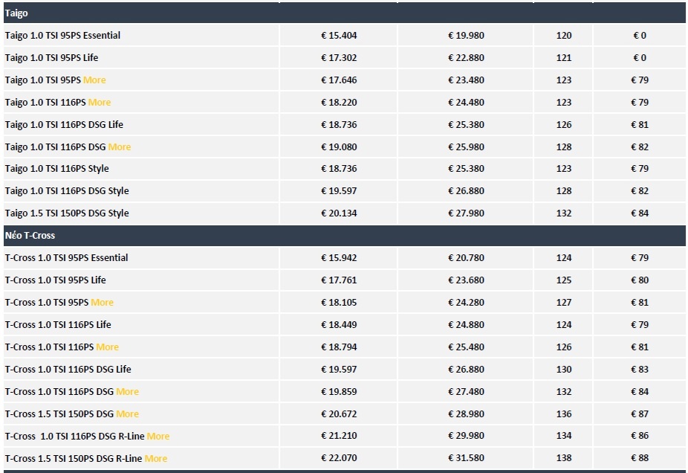Click More for T-Cross 1.5 150PS DSG R-Line
The height and width of the screenshot is (473, 688).
pyautogui.click(x=156, y=459)
